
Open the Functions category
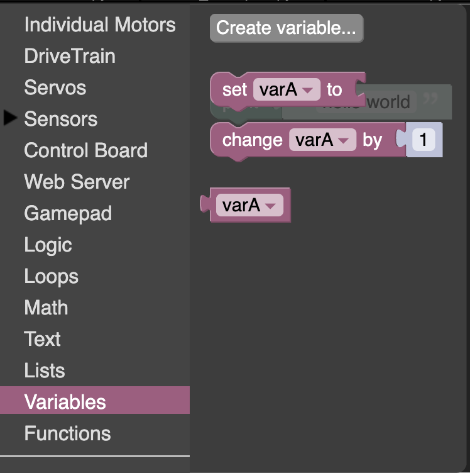click(x=67, y=433)
